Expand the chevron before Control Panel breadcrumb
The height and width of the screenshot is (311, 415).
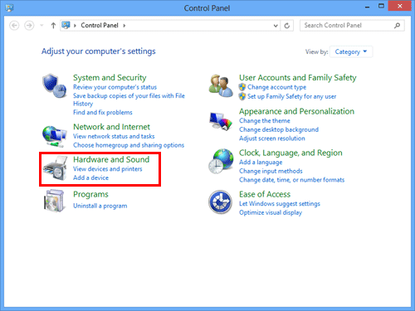pos(75,26)
